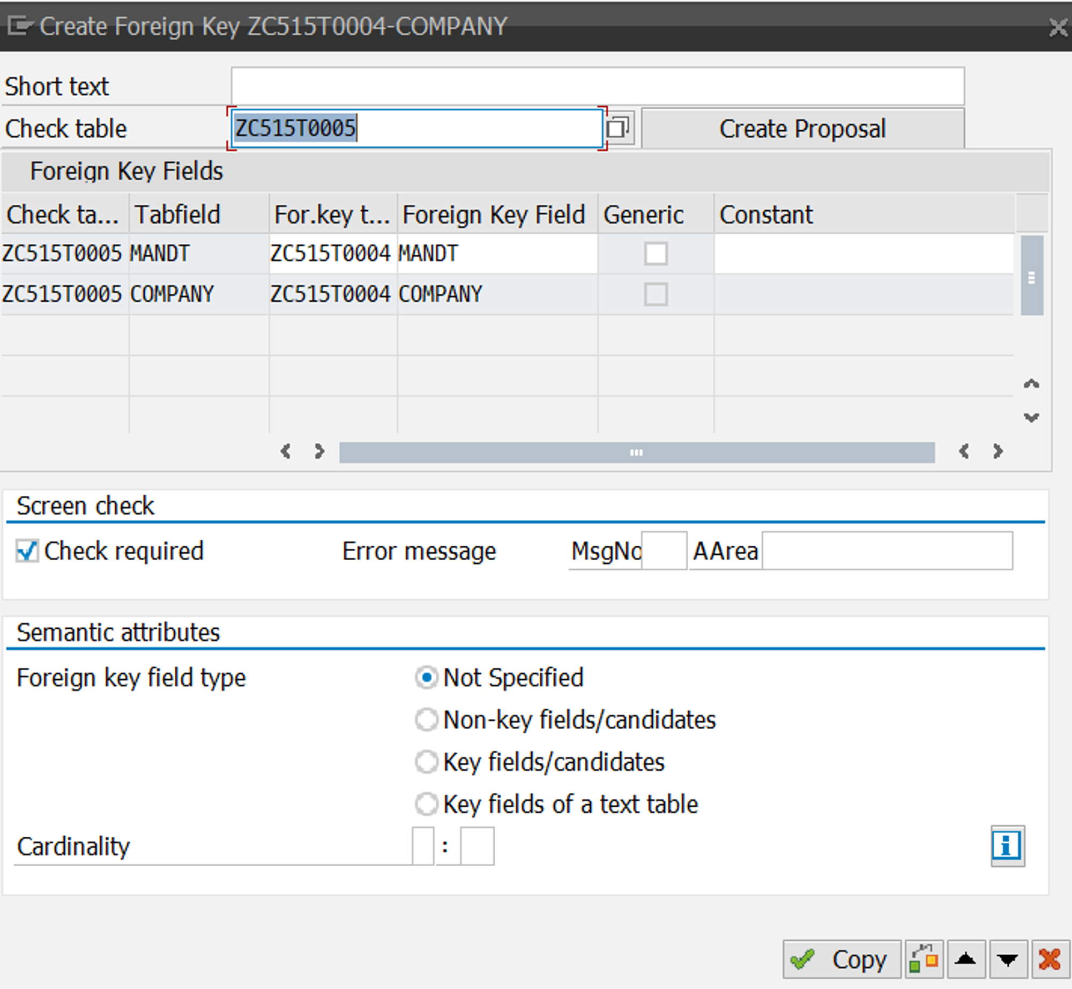Click right chevron left of horizontal scrollbar
This screenshot has width=1072, height=989.
(319, 451)
